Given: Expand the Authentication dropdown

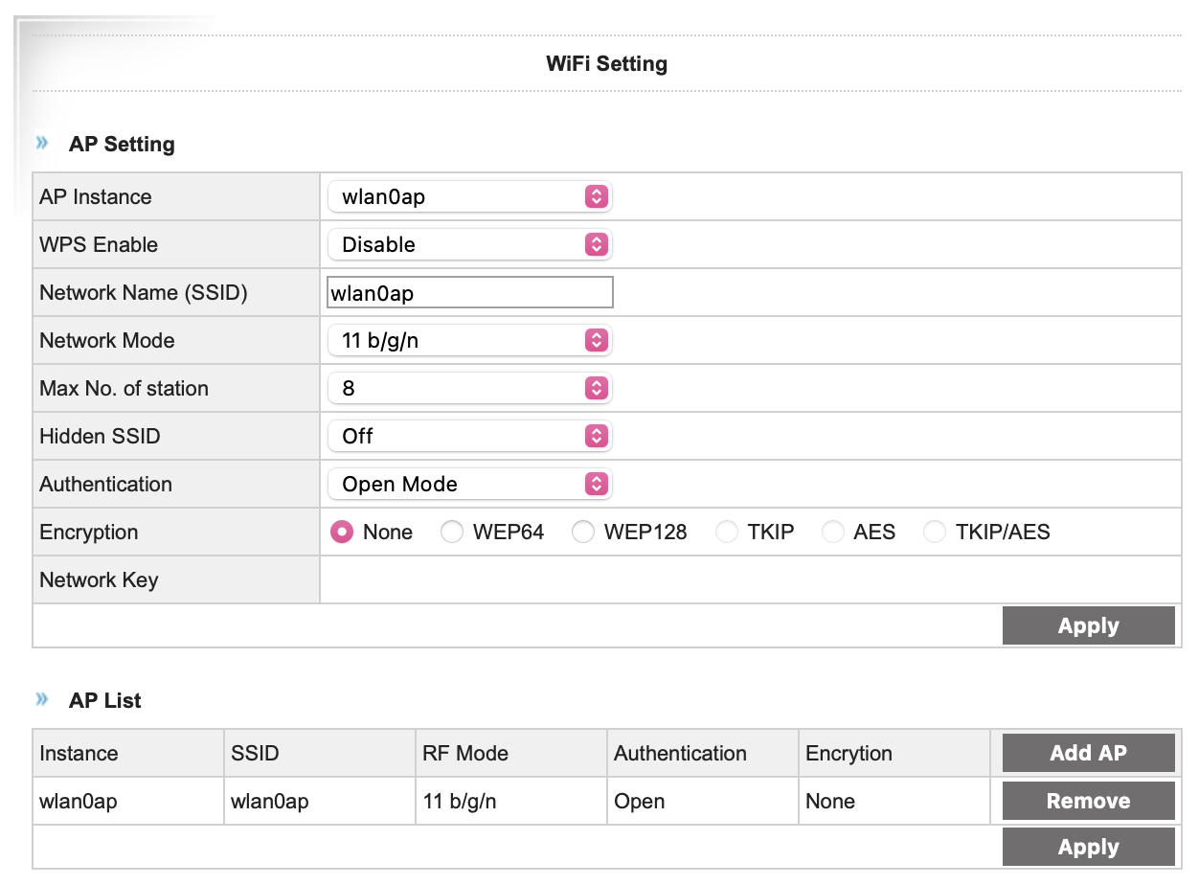Looking at the screenshot, I should [x=469, y=485].
